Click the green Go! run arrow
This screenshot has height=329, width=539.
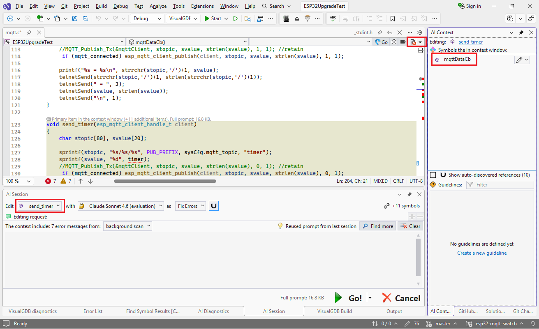pos(339,298)
